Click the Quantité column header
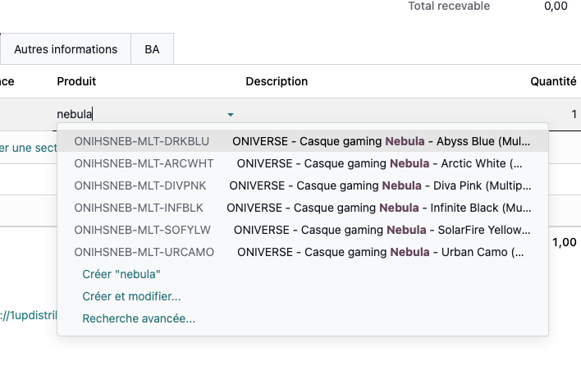Viewport: 581px width, 389px height. pyautogui.click(x=553, y=81)
